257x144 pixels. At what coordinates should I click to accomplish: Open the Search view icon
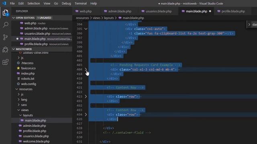coord(5,25)
